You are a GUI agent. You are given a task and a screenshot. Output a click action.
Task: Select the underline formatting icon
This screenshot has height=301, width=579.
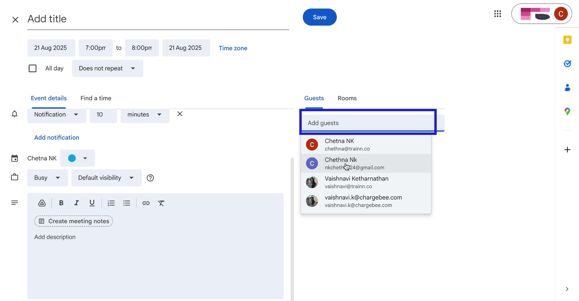point(92,203)
